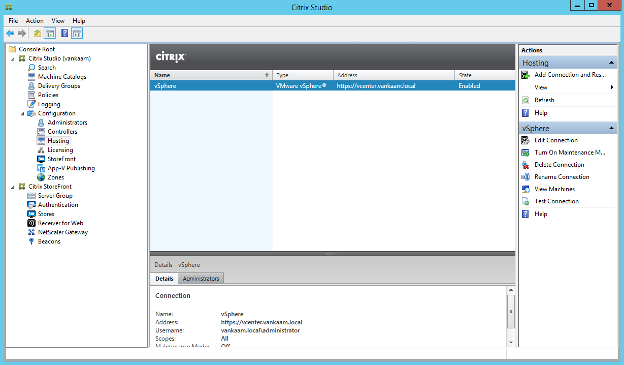Viewport: 624px width, 365px height.
Task: Toggle the Show/Hide Console Tree icon
Action: [x=50, y=34]
